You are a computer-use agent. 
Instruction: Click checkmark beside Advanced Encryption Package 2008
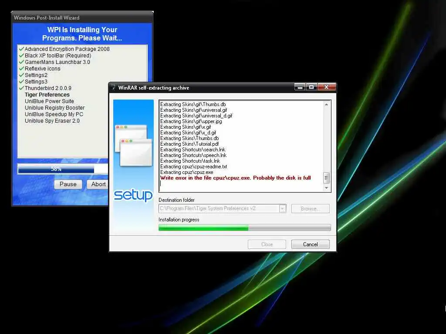point(21,49)
